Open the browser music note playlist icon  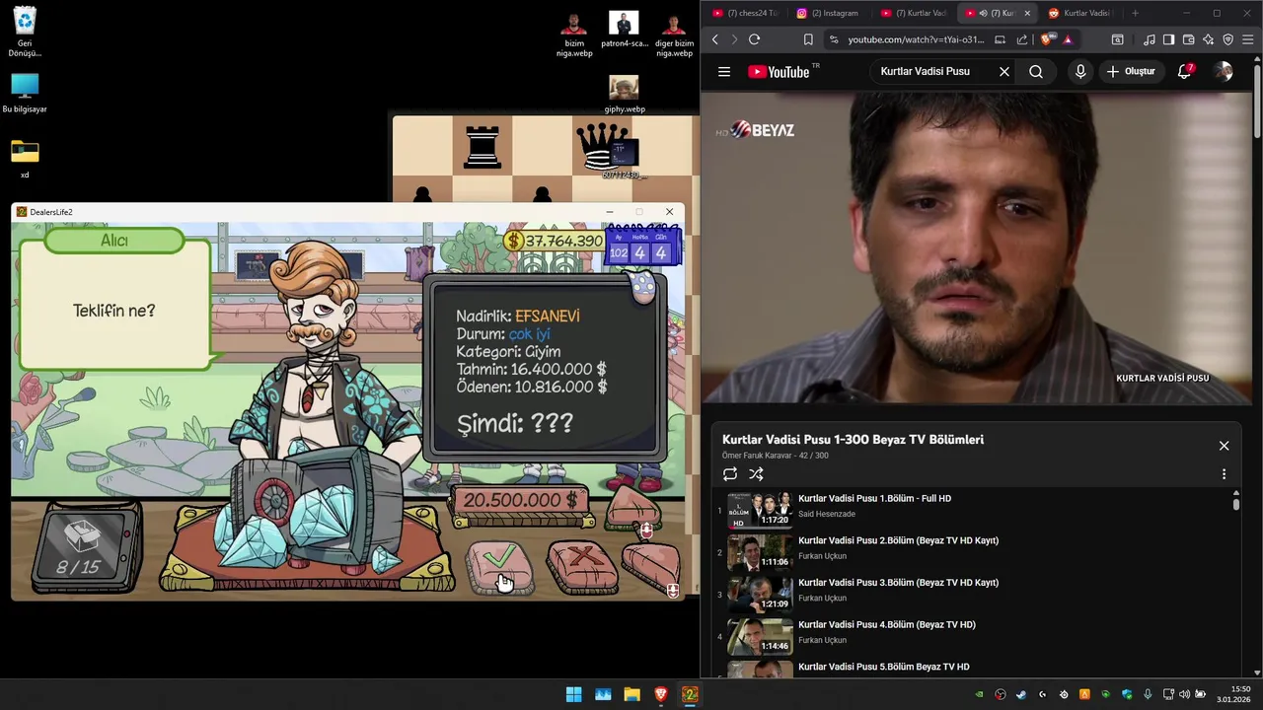(x=1149, y=39)
